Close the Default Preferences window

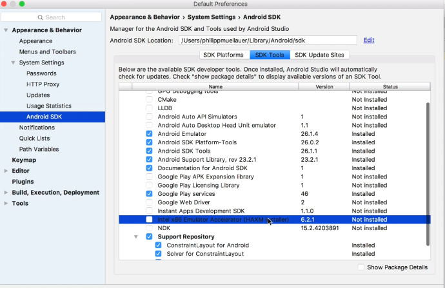pos(4,4)
